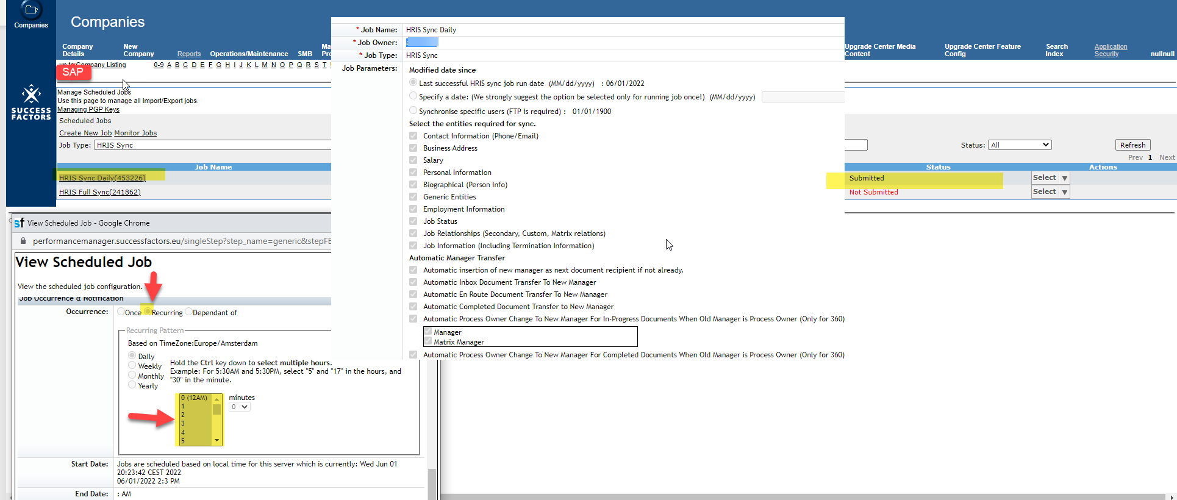The width and height of the screenshot is (1177, 500).
Task: Click the Next page link
Action: 1167,157
